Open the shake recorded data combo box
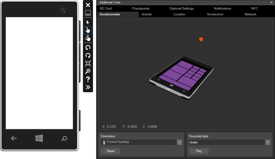The image size is (275, 159). 230,142
